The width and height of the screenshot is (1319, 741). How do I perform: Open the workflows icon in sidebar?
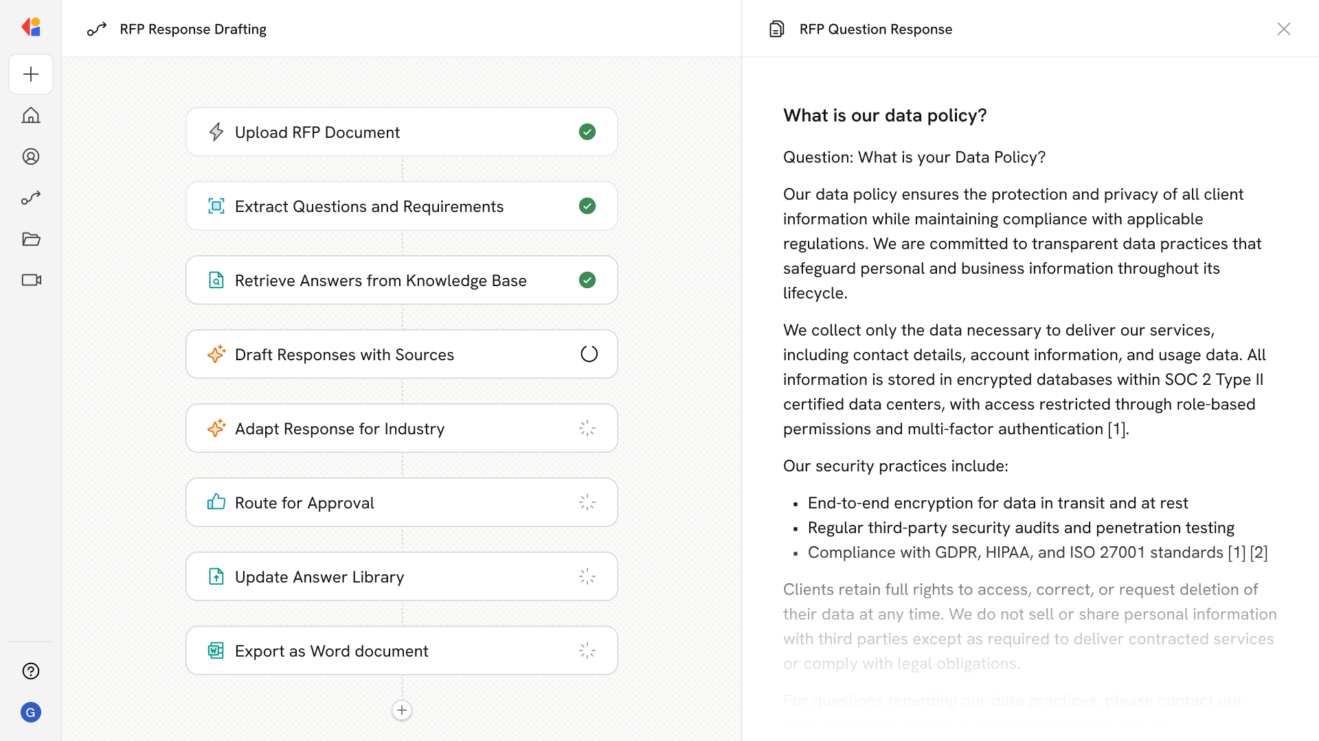tap(31, 198)
